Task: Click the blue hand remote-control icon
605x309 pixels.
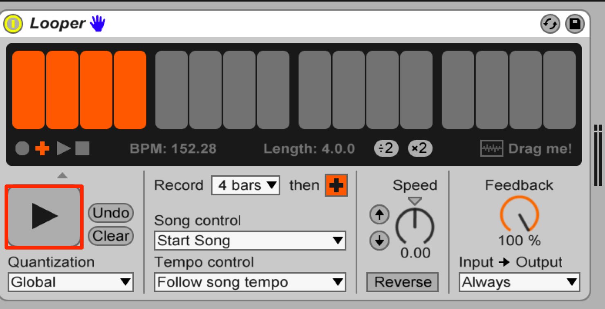Action: (98, 24)
